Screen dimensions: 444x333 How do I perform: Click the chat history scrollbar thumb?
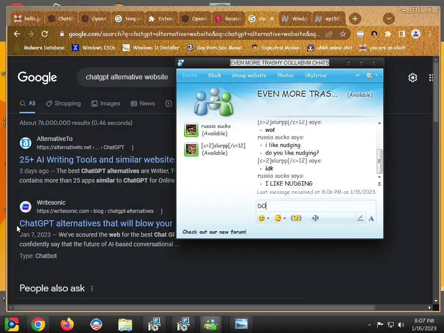tap(379, 161)
